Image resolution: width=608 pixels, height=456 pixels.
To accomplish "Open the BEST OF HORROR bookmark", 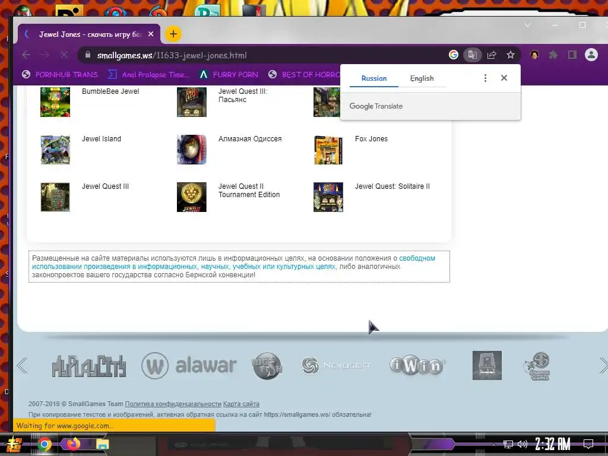I will pos(305,74).
